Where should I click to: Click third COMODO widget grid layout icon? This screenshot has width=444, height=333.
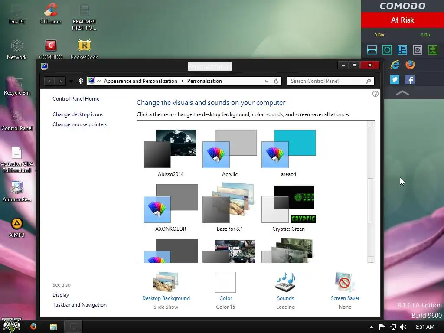click(402, 50)
